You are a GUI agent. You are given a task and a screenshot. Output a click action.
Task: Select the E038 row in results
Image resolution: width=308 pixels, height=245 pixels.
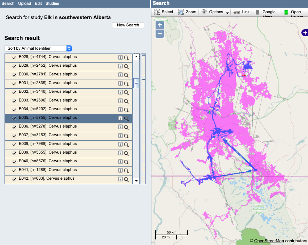[63, 144]
